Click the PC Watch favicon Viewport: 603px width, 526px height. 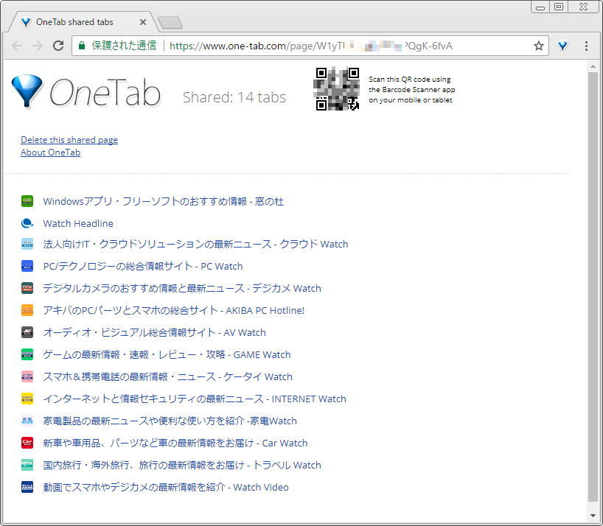(x=27, y=266)
